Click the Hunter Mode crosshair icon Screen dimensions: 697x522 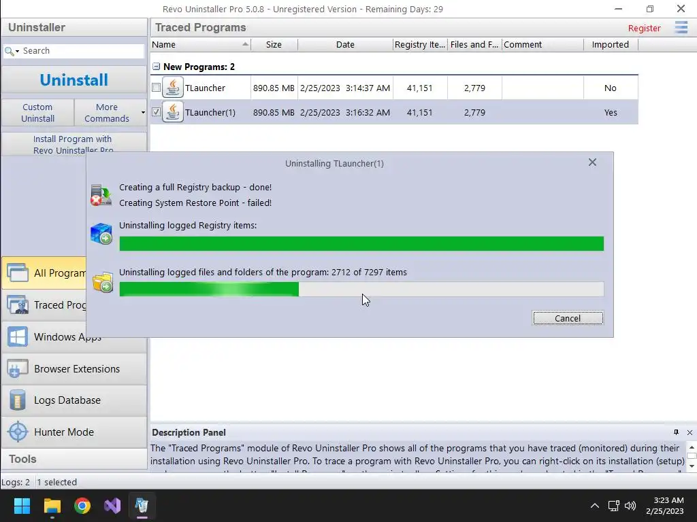(x=18, y=432)
